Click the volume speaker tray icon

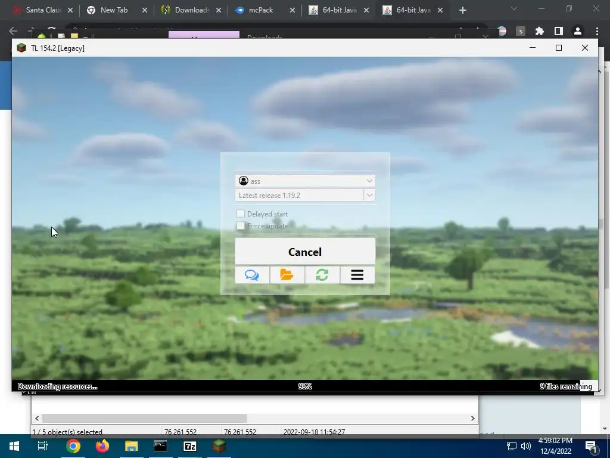tap(525, 446)
